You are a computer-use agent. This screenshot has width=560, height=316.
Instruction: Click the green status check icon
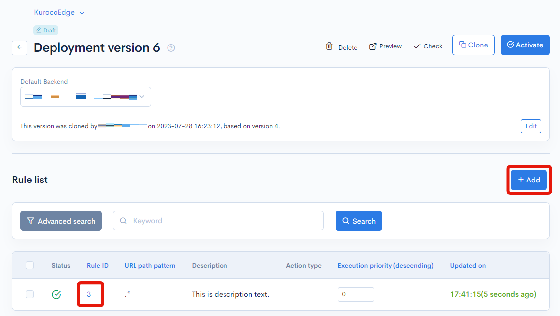pos(56,294)
